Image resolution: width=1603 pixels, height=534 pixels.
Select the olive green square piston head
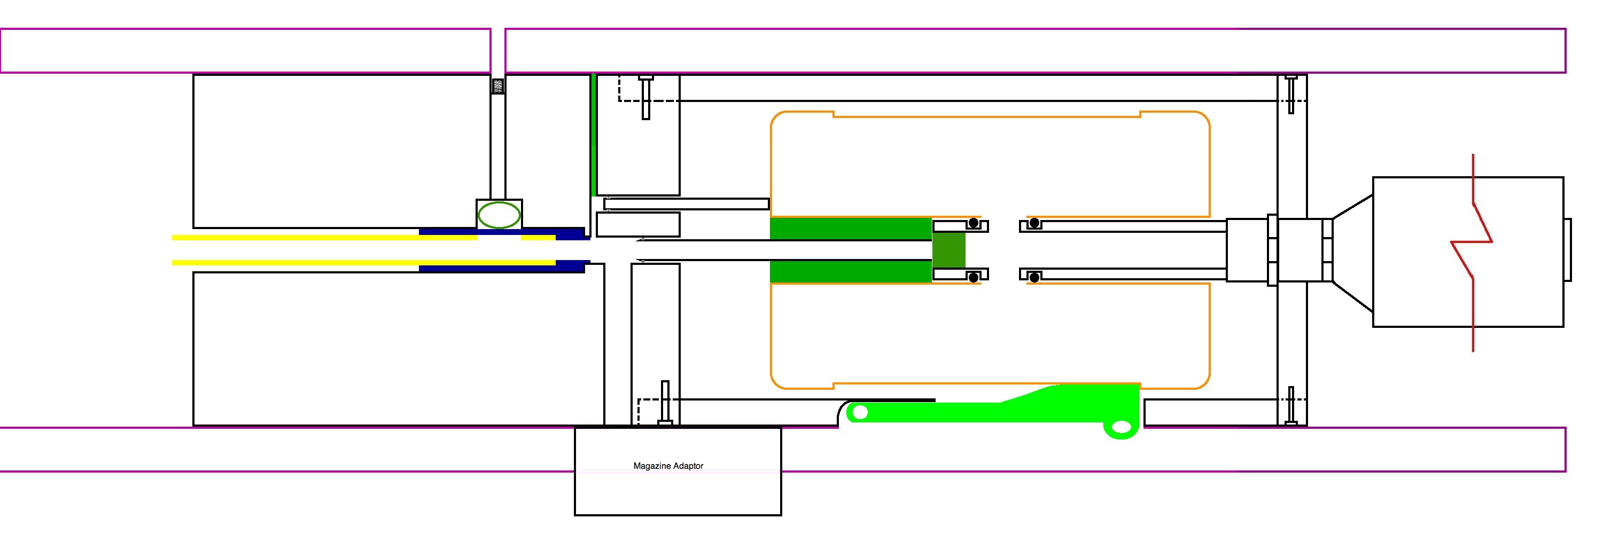coord(948,250)
